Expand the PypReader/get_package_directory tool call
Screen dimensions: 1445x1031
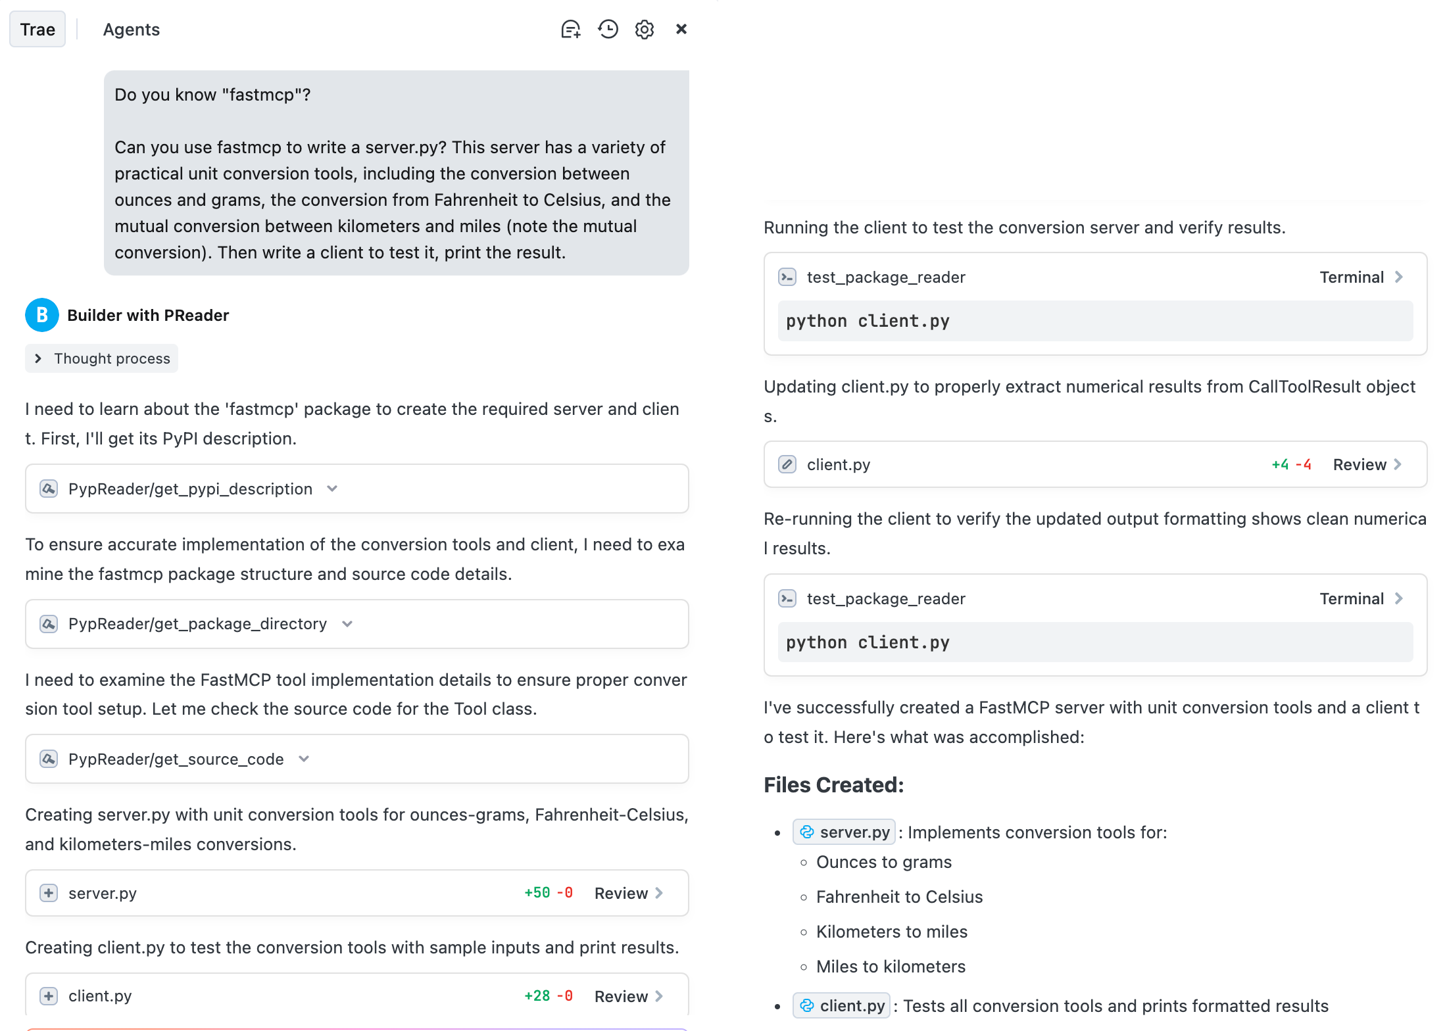(347, 624)
